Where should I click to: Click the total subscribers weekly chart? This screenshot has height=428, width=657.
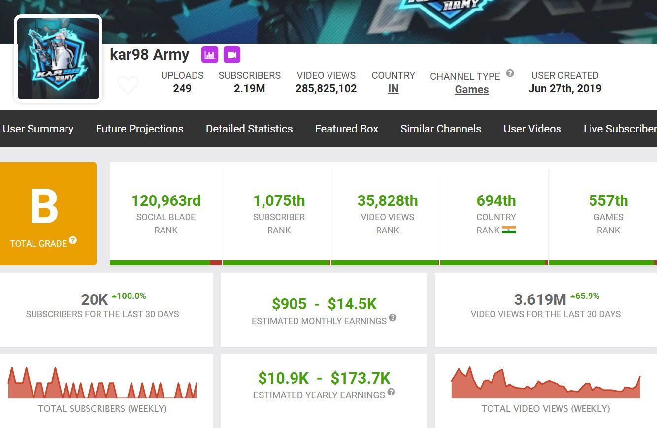102,383
